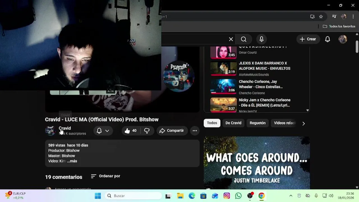Open What Goes Around Justin Timberlake thumbnail
The height and width of the screenshot is (202, 359).
(x=257, y=163)
